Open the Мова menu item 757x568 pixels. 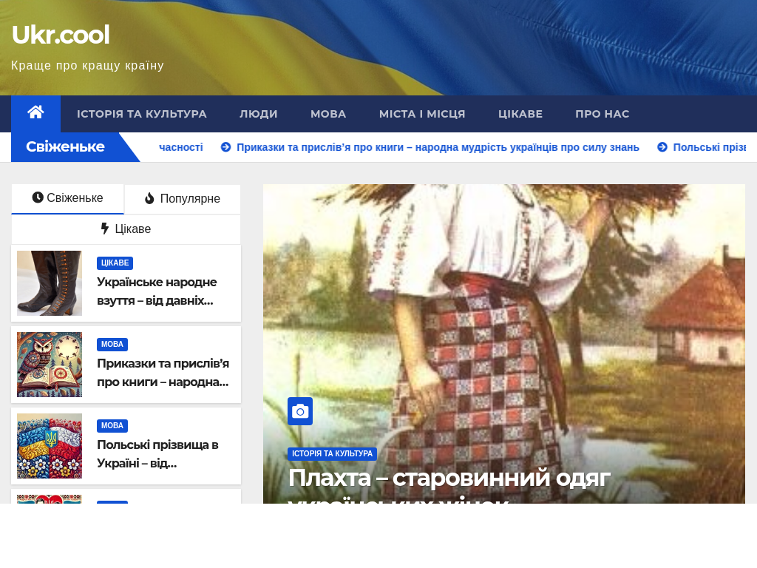(328, 114)
